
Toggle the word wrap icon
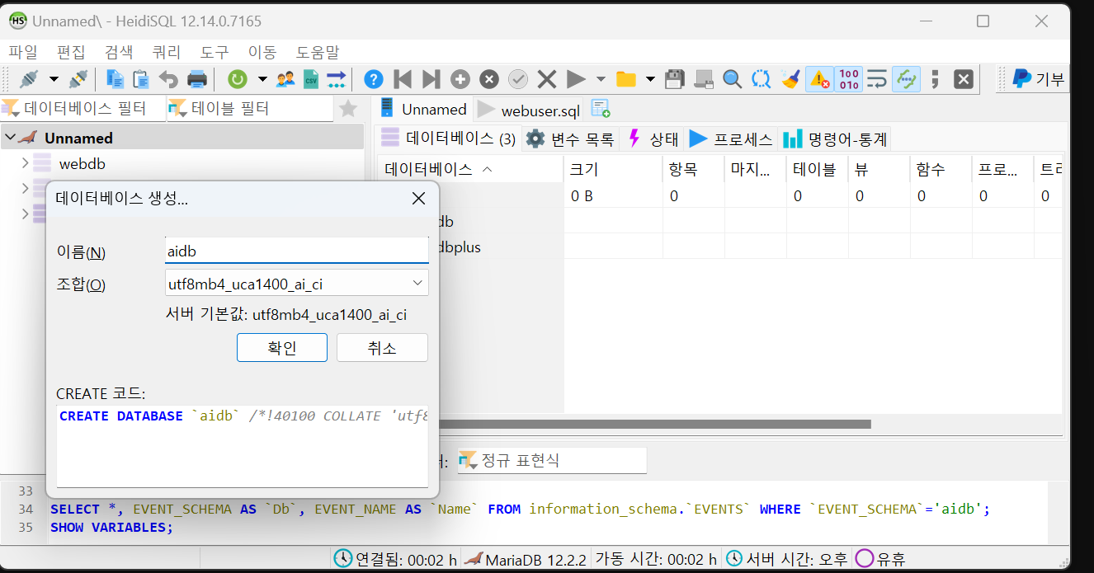click(x=877, y=79)
